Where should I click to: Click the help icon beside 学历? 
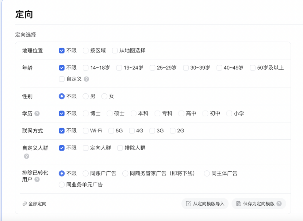(x=37, y=113)
